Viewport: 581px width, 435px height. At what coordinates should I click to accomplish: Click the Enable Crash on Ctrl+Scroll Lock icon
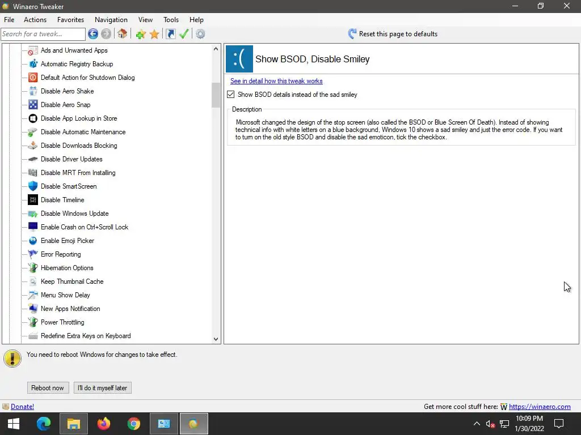pos(33,227)
